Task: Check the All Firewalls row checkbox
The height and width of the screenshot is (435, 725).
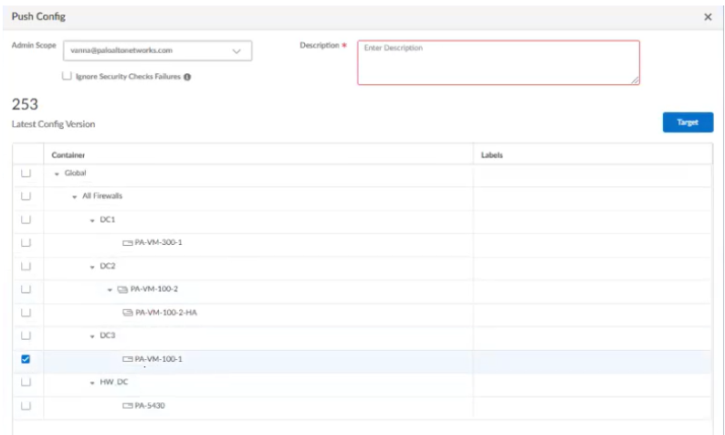Action: [x=26, y=196]
